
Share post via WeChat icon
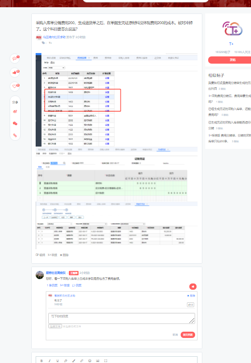tap(15, 123)
